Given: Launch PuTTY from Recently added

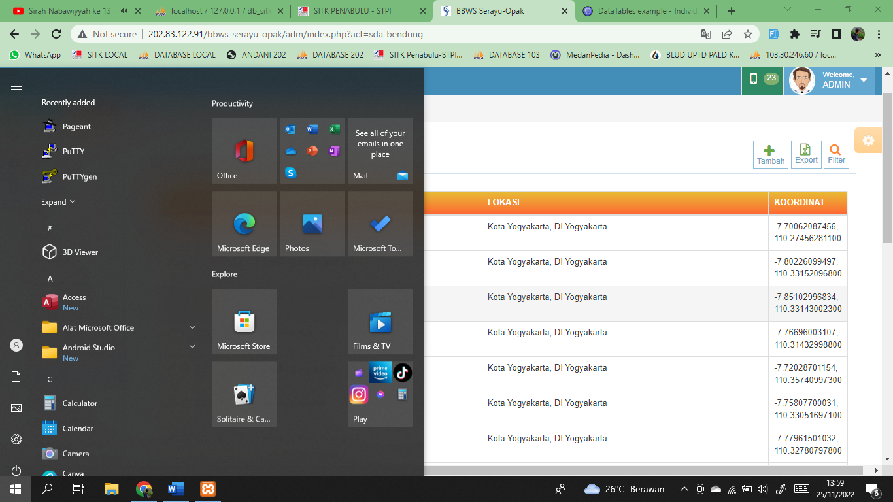Looking at the screenshot, I should point(73,152).
